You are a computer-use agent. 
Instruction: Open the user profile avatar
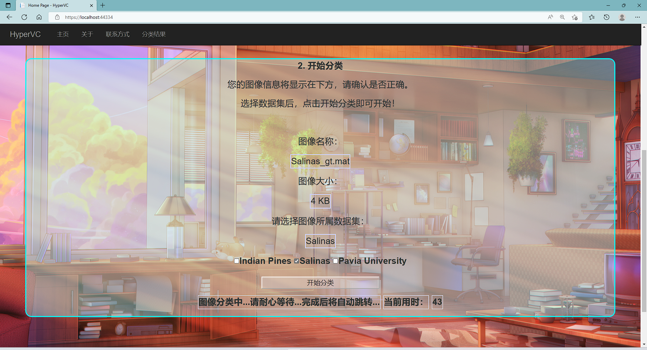[x=622, y=17]
